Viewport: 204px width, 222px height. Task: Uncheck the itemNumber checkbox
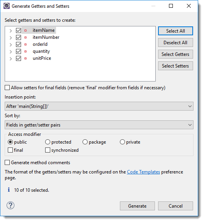click(18, 38)
